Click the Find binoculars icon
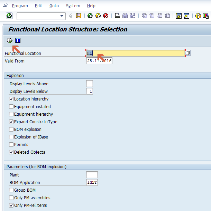 (x=125, y=16)
